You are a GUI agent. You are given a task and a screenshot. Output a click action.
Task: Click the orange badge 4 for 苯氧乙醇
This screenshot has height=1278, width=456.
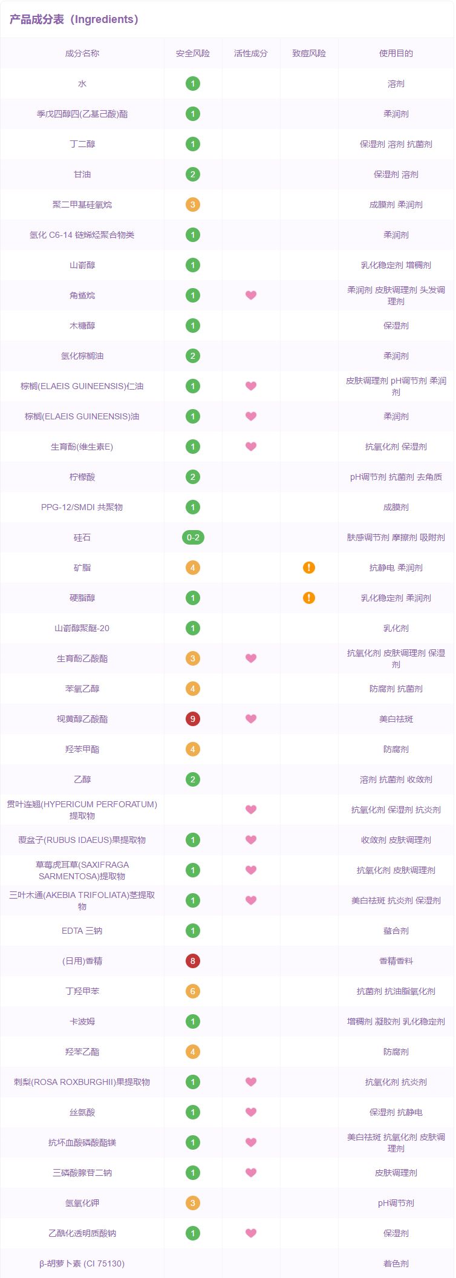[193, 689]
